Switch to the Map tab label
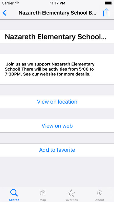This screenshot has width=114, height=202. point(43,200)
